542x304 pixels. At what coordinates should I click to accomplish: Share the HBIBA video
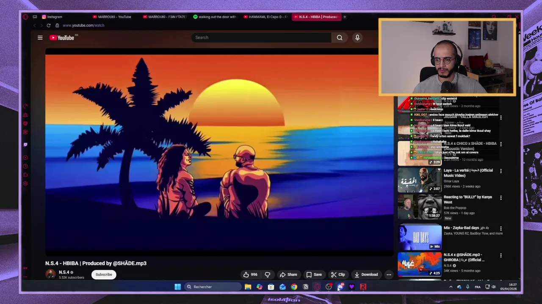(x=288, y=274)
